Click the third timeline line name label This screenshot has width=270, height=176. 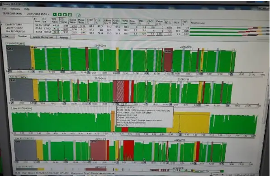click(x=22, y=108)
